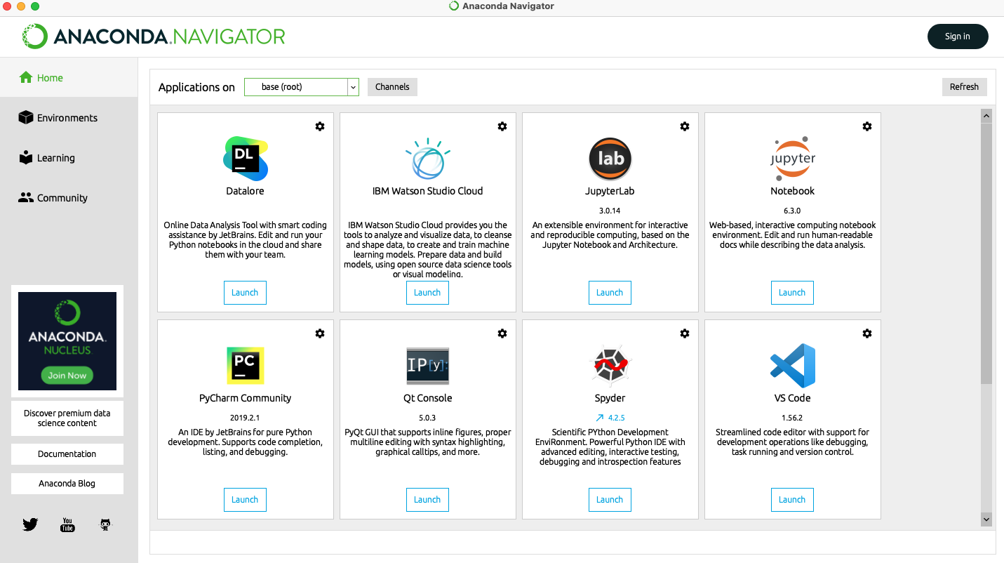The height and width of the screenshot is (563, 1004).
Task: Click the Sign in button
Action: (x=958, y=37)
